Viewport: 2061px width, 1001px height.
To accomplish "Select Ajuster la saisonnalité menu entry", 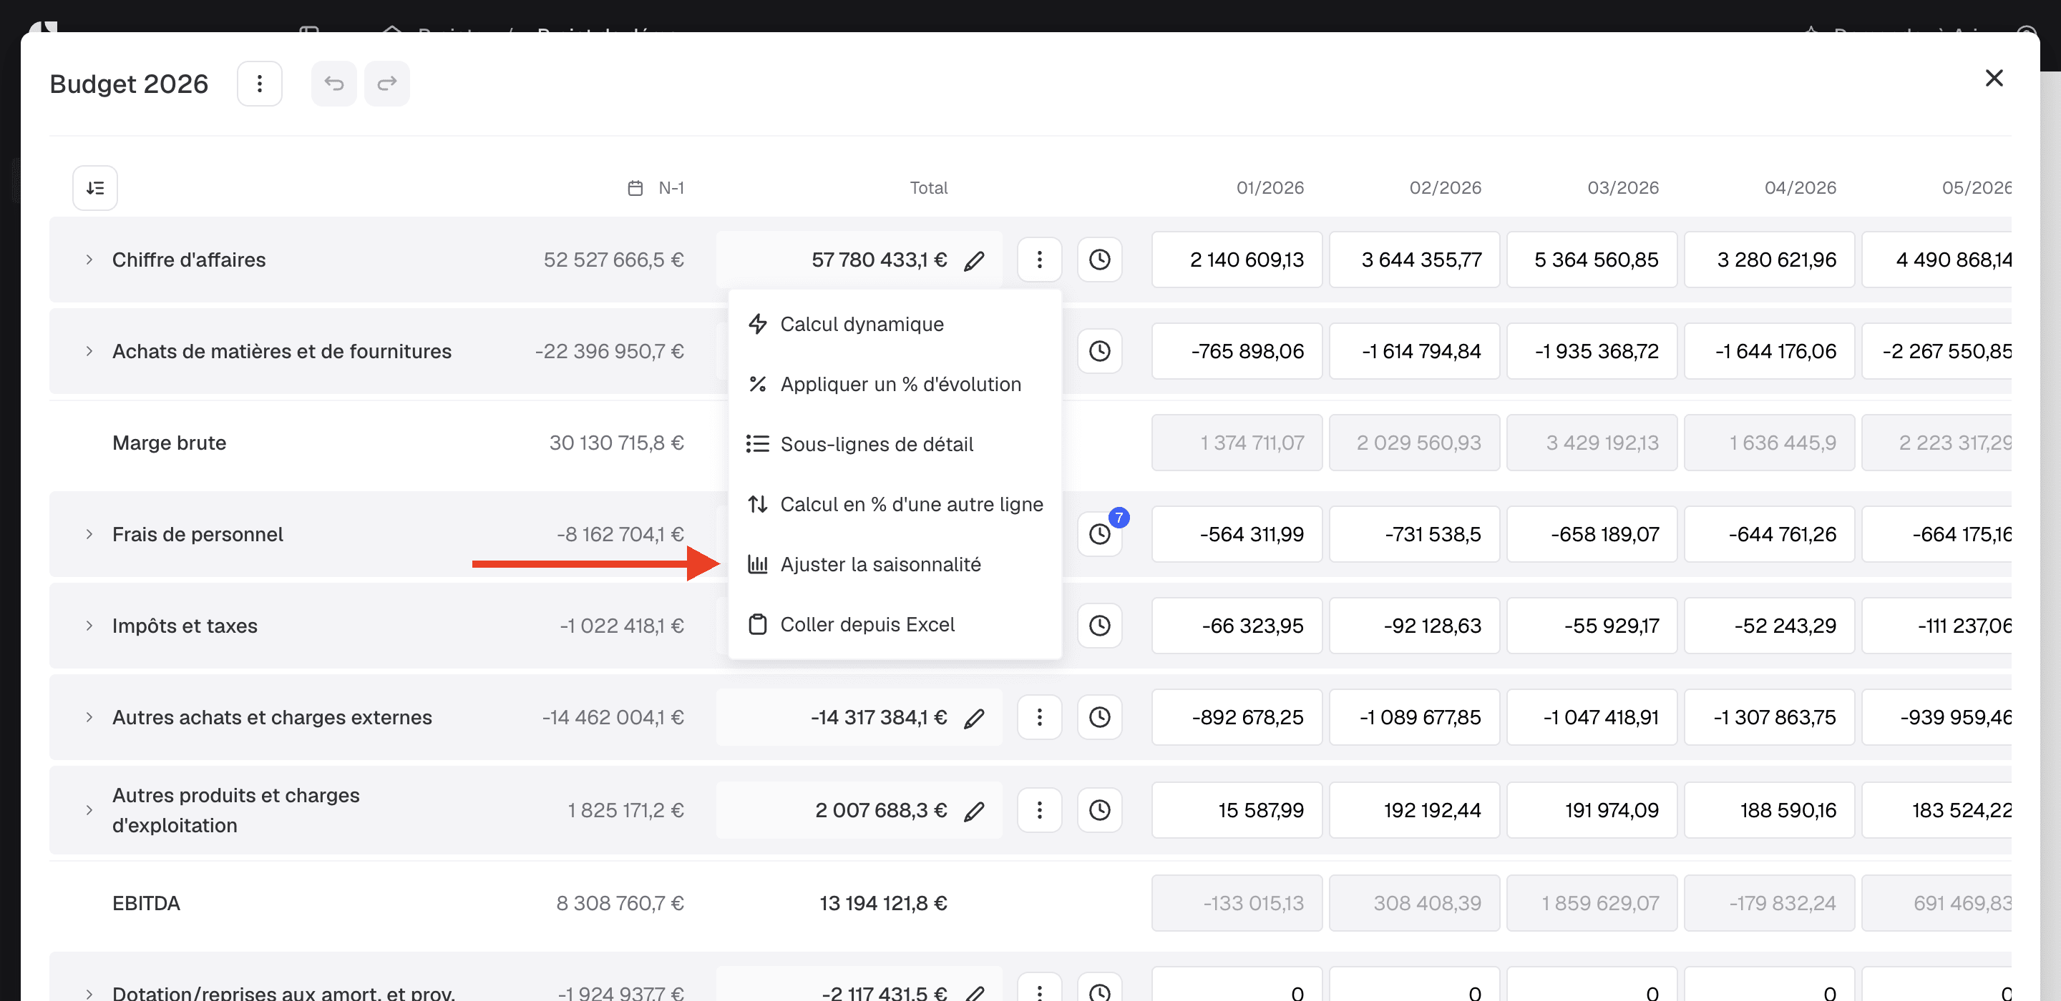I will coord(895,563).
